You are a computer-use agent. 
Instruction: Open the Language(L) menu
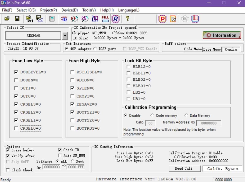point(129,10)
